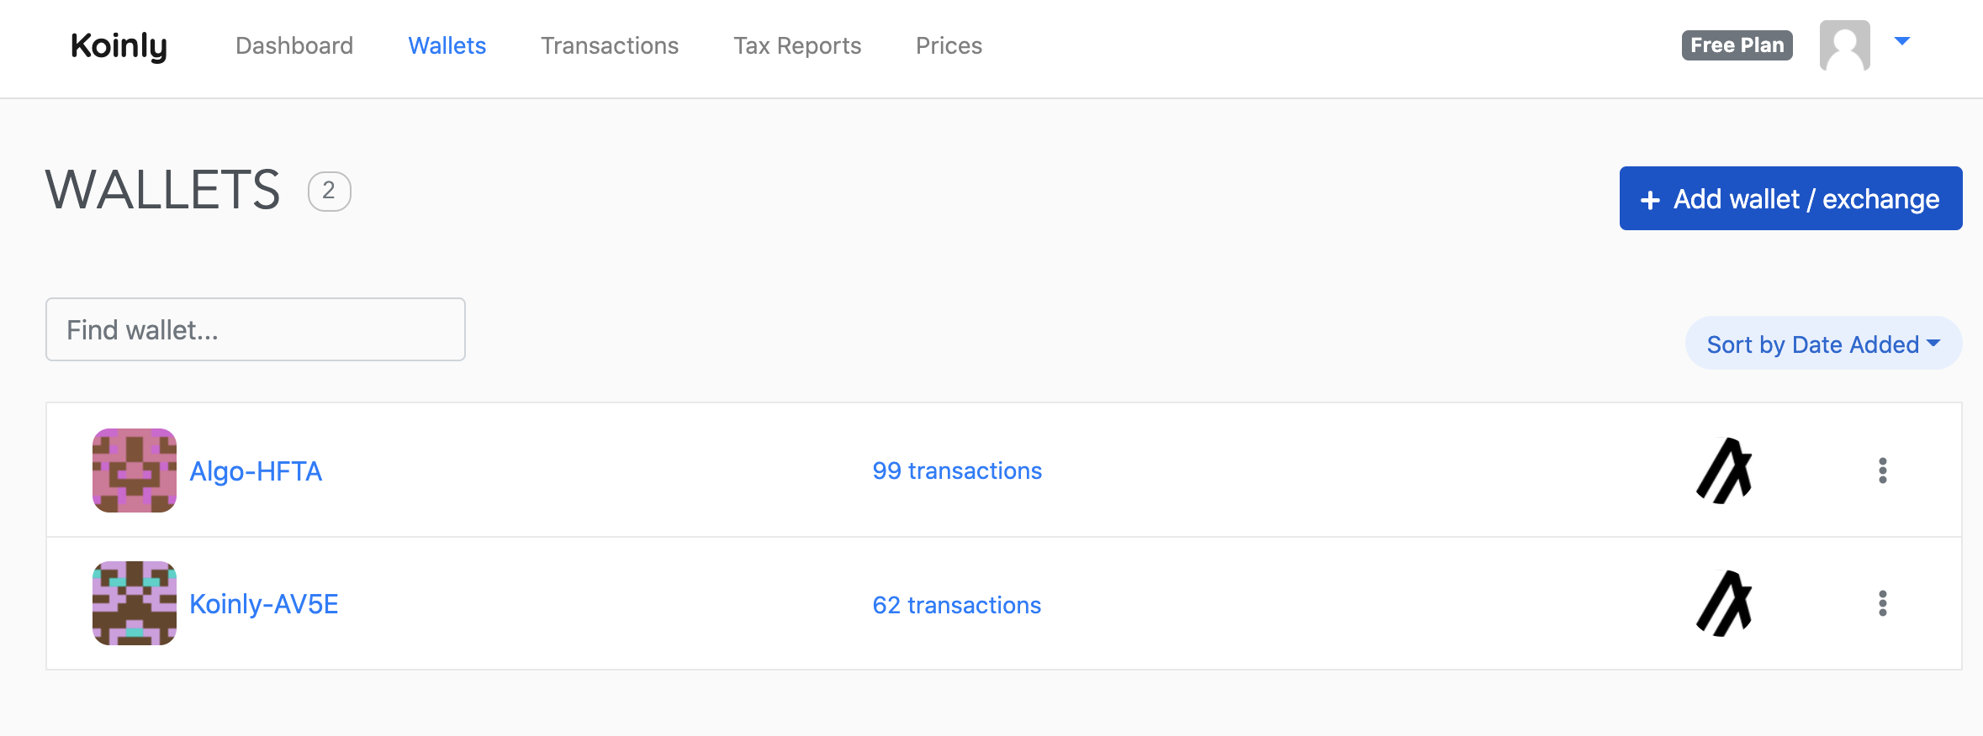Expand the account dropdown arrow
This screenshot has width=1983, height=736.
click(1902, 41)
